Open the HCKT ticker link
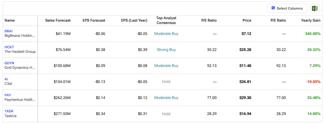Screen dimensions: 324x123 (x=9, y=47)
